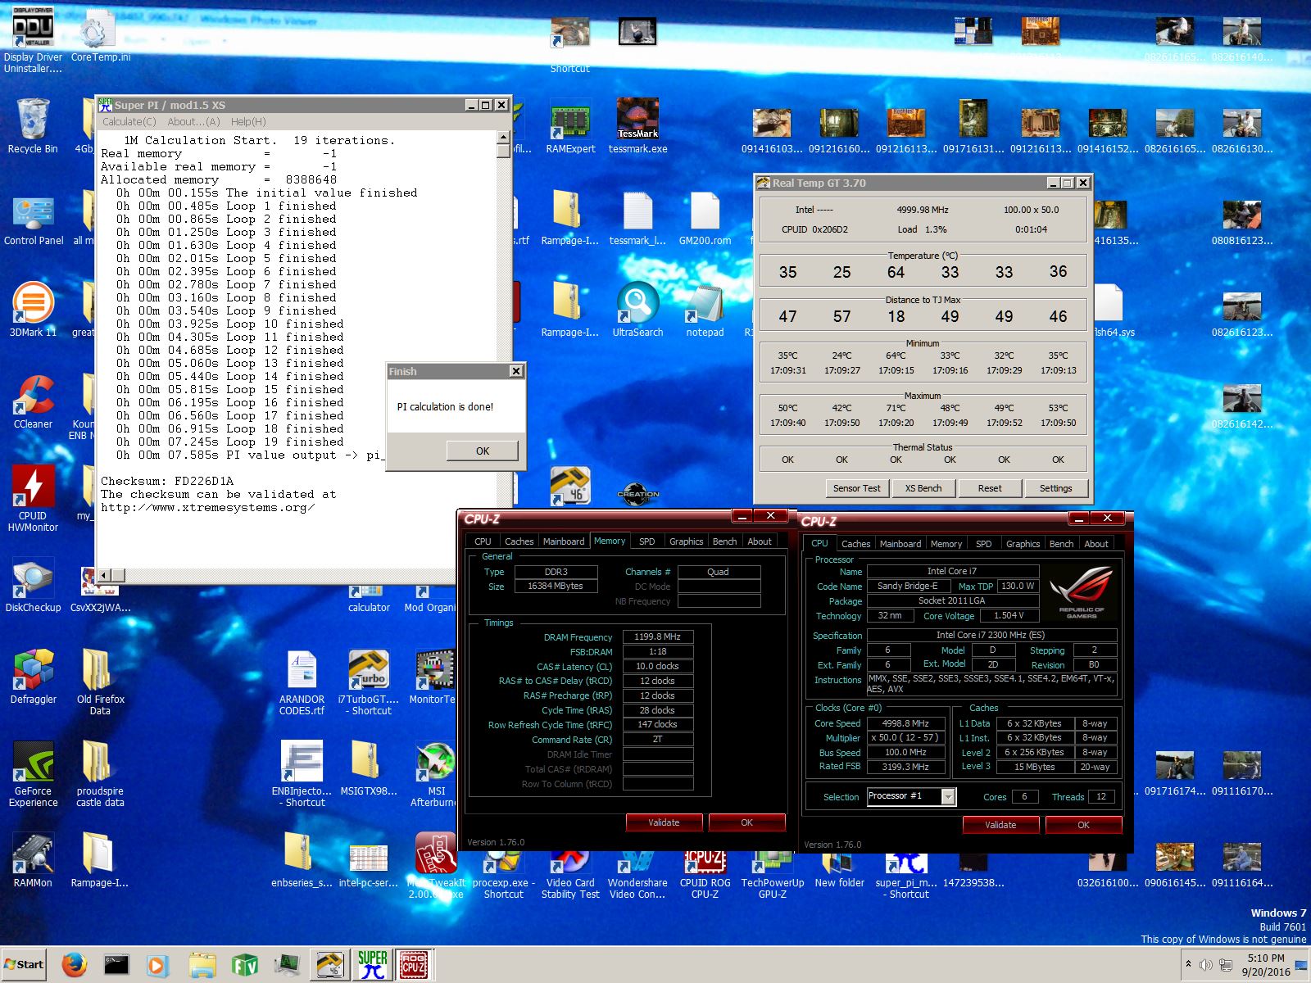Open the DiskCheckup desktop icon
This screenshot has width=1311, height=983.
[33, 584]
